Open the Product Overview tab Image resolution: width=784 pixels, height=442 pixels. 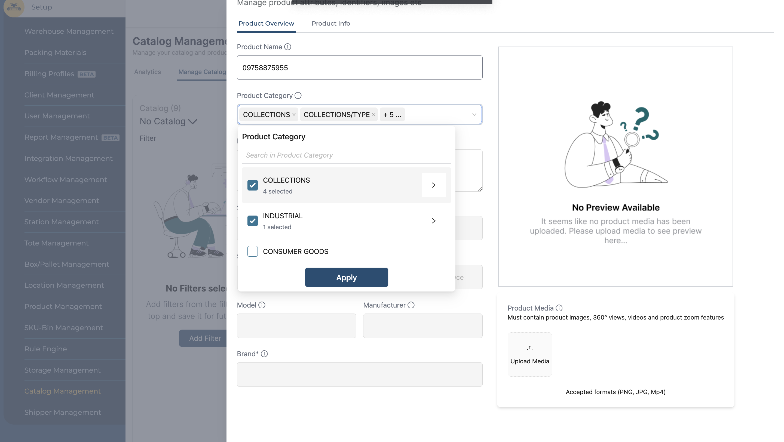click(x=266, y=23)
